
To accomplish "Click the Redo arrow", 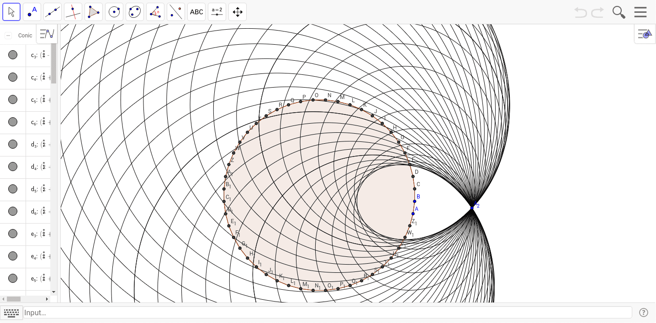I will pos(598,12).
